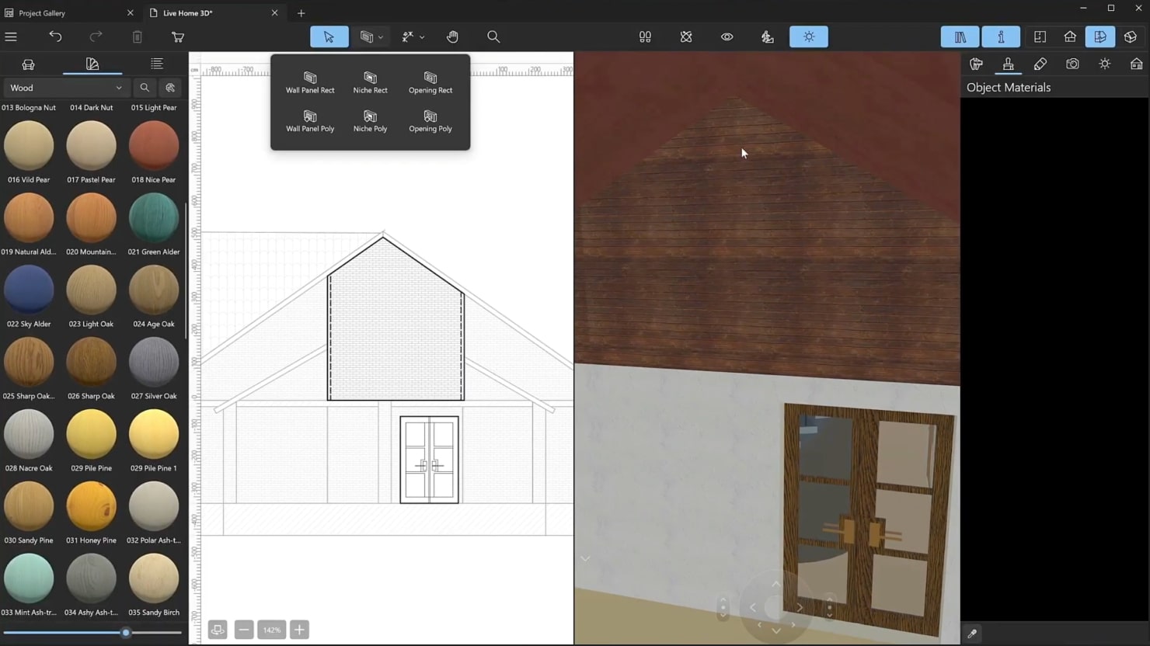Open the wall panel tools dropdown

point(371,36)
